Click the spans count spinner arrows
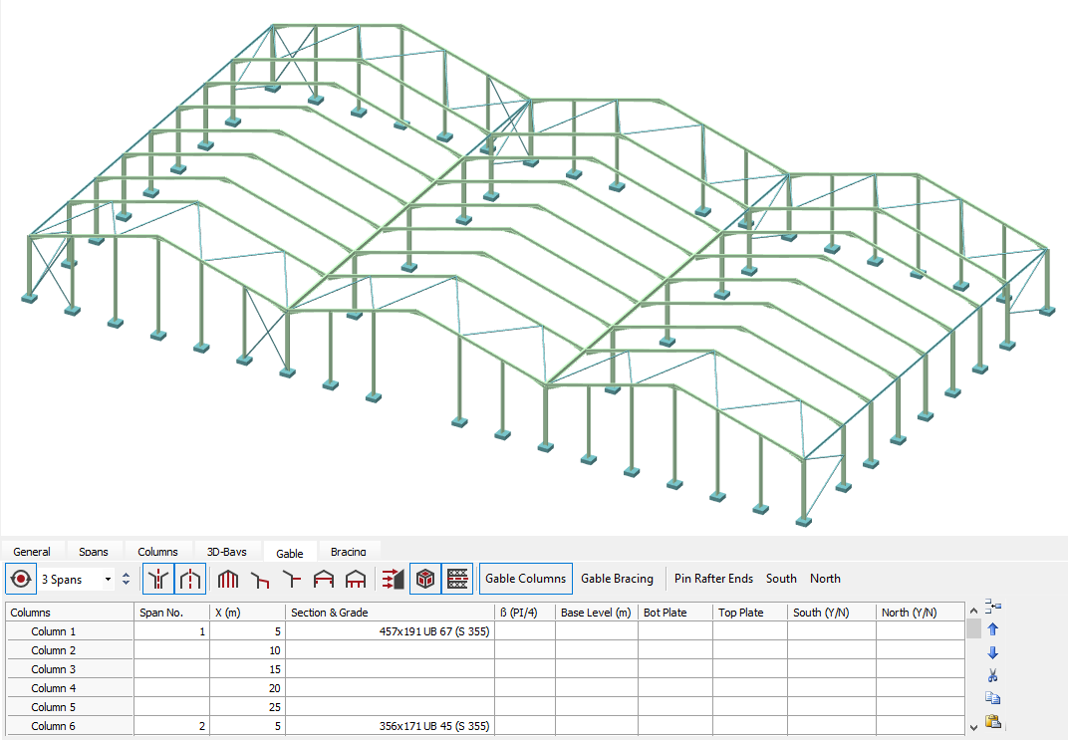The image size is (1068, 740). click(126, 579)
